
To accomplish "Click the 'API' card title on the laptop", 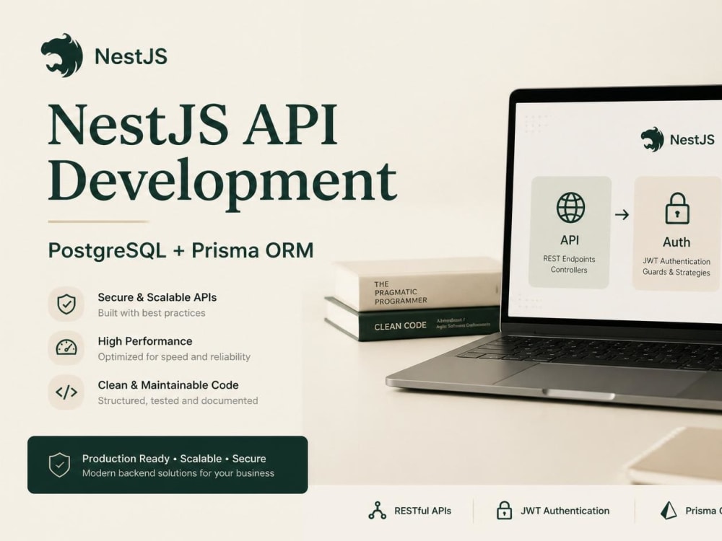I will pyautogui.click(x=570, y=240).
